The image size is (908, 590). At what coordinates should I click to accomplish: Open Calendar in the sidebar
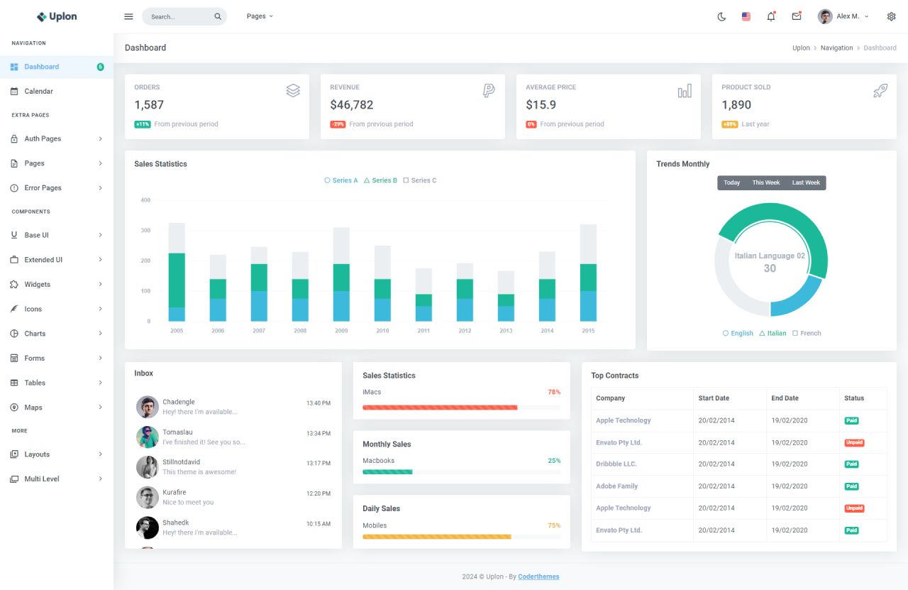coord(57,92)
